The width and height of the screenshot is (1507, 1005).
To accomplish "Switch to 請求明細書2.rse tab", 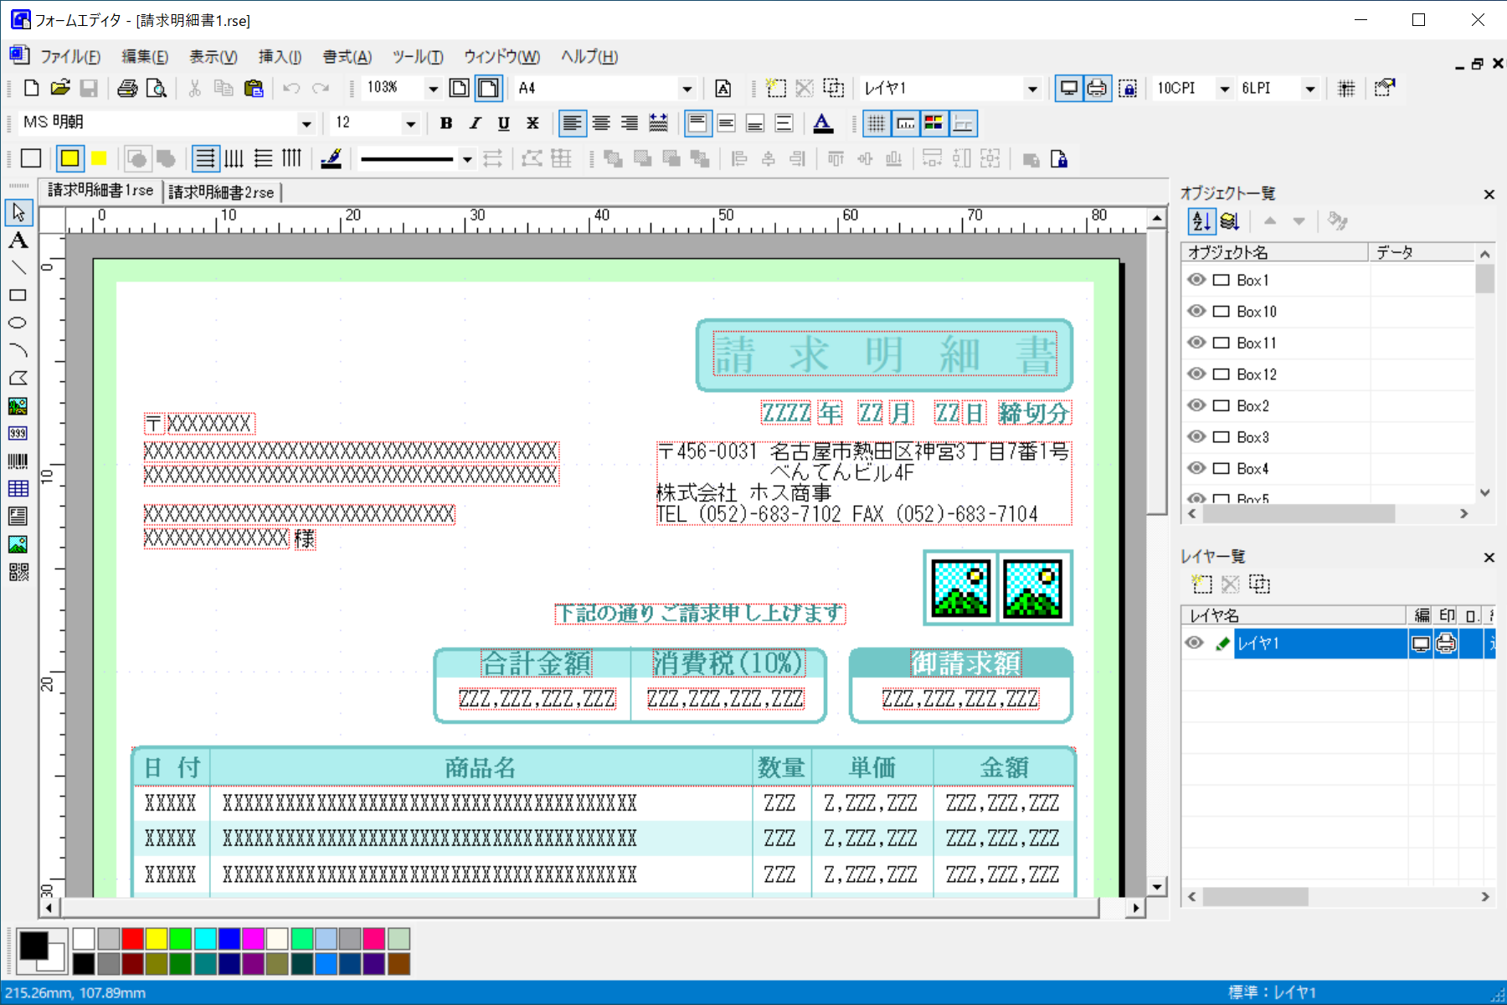I will [222, 192].
